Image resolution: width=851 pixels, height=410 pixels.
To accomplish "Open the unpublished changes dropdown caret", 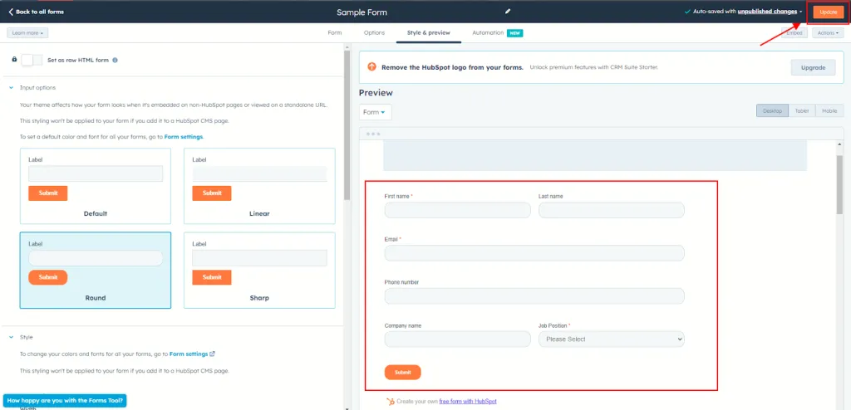I will click(x=801, y=12).
